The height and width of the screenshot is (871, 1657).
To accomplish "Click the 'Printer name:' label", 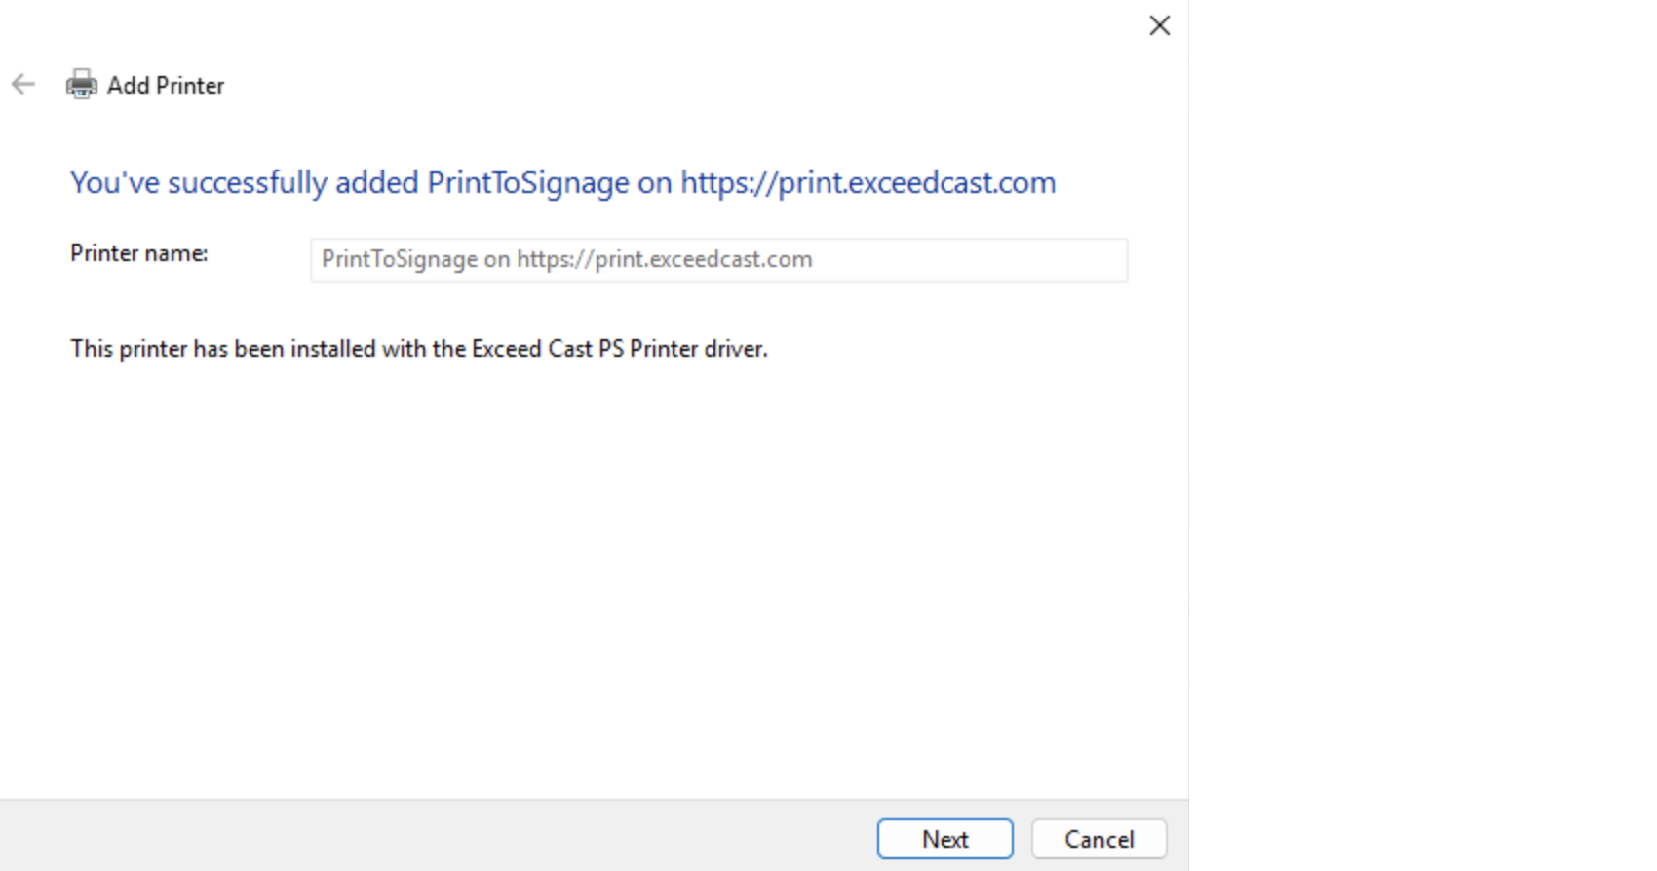I will coord(138,253).
